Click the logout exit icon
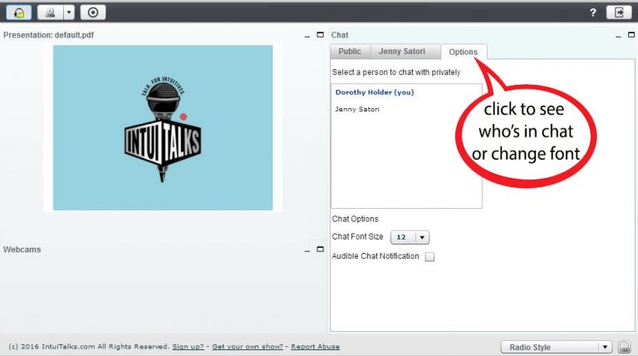Screen dimensions: 638x356 click(619, 12)
